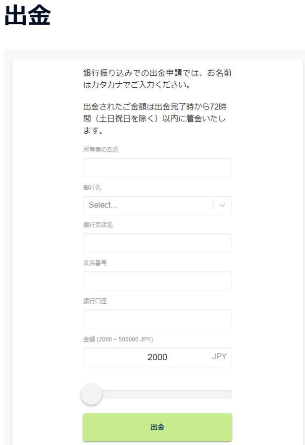
Task: Click the 銀行口座 label text
Action: pos(95,301)
